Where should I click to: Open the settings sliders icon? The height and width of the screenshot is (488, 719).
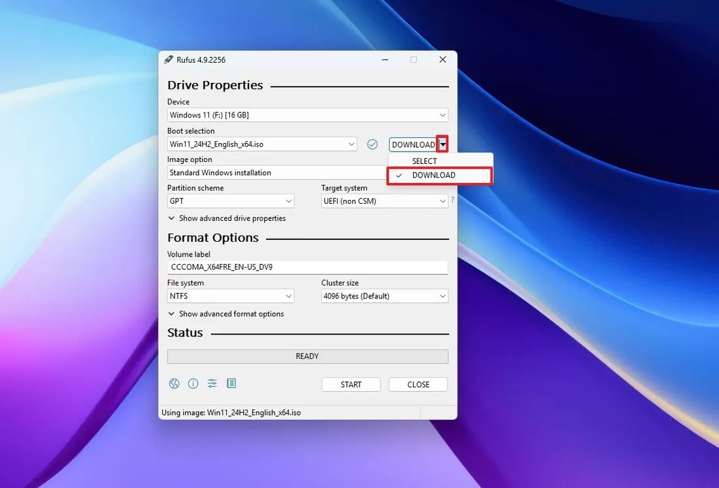[x=212, y=383]
